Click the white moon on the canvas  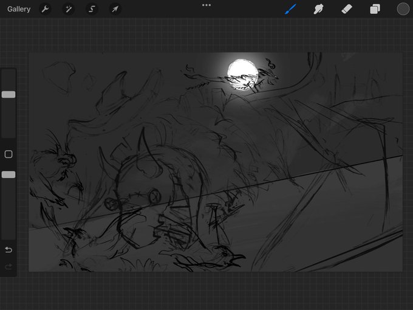click(x=242, y=74)
